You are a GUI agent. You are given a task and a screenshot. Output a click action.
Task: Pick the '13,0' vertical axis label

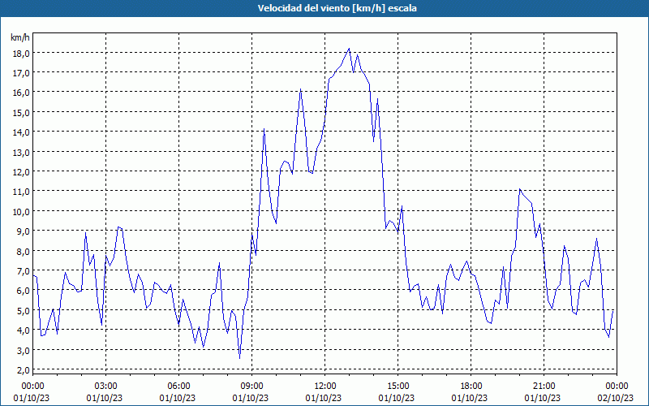coord(20,153)
